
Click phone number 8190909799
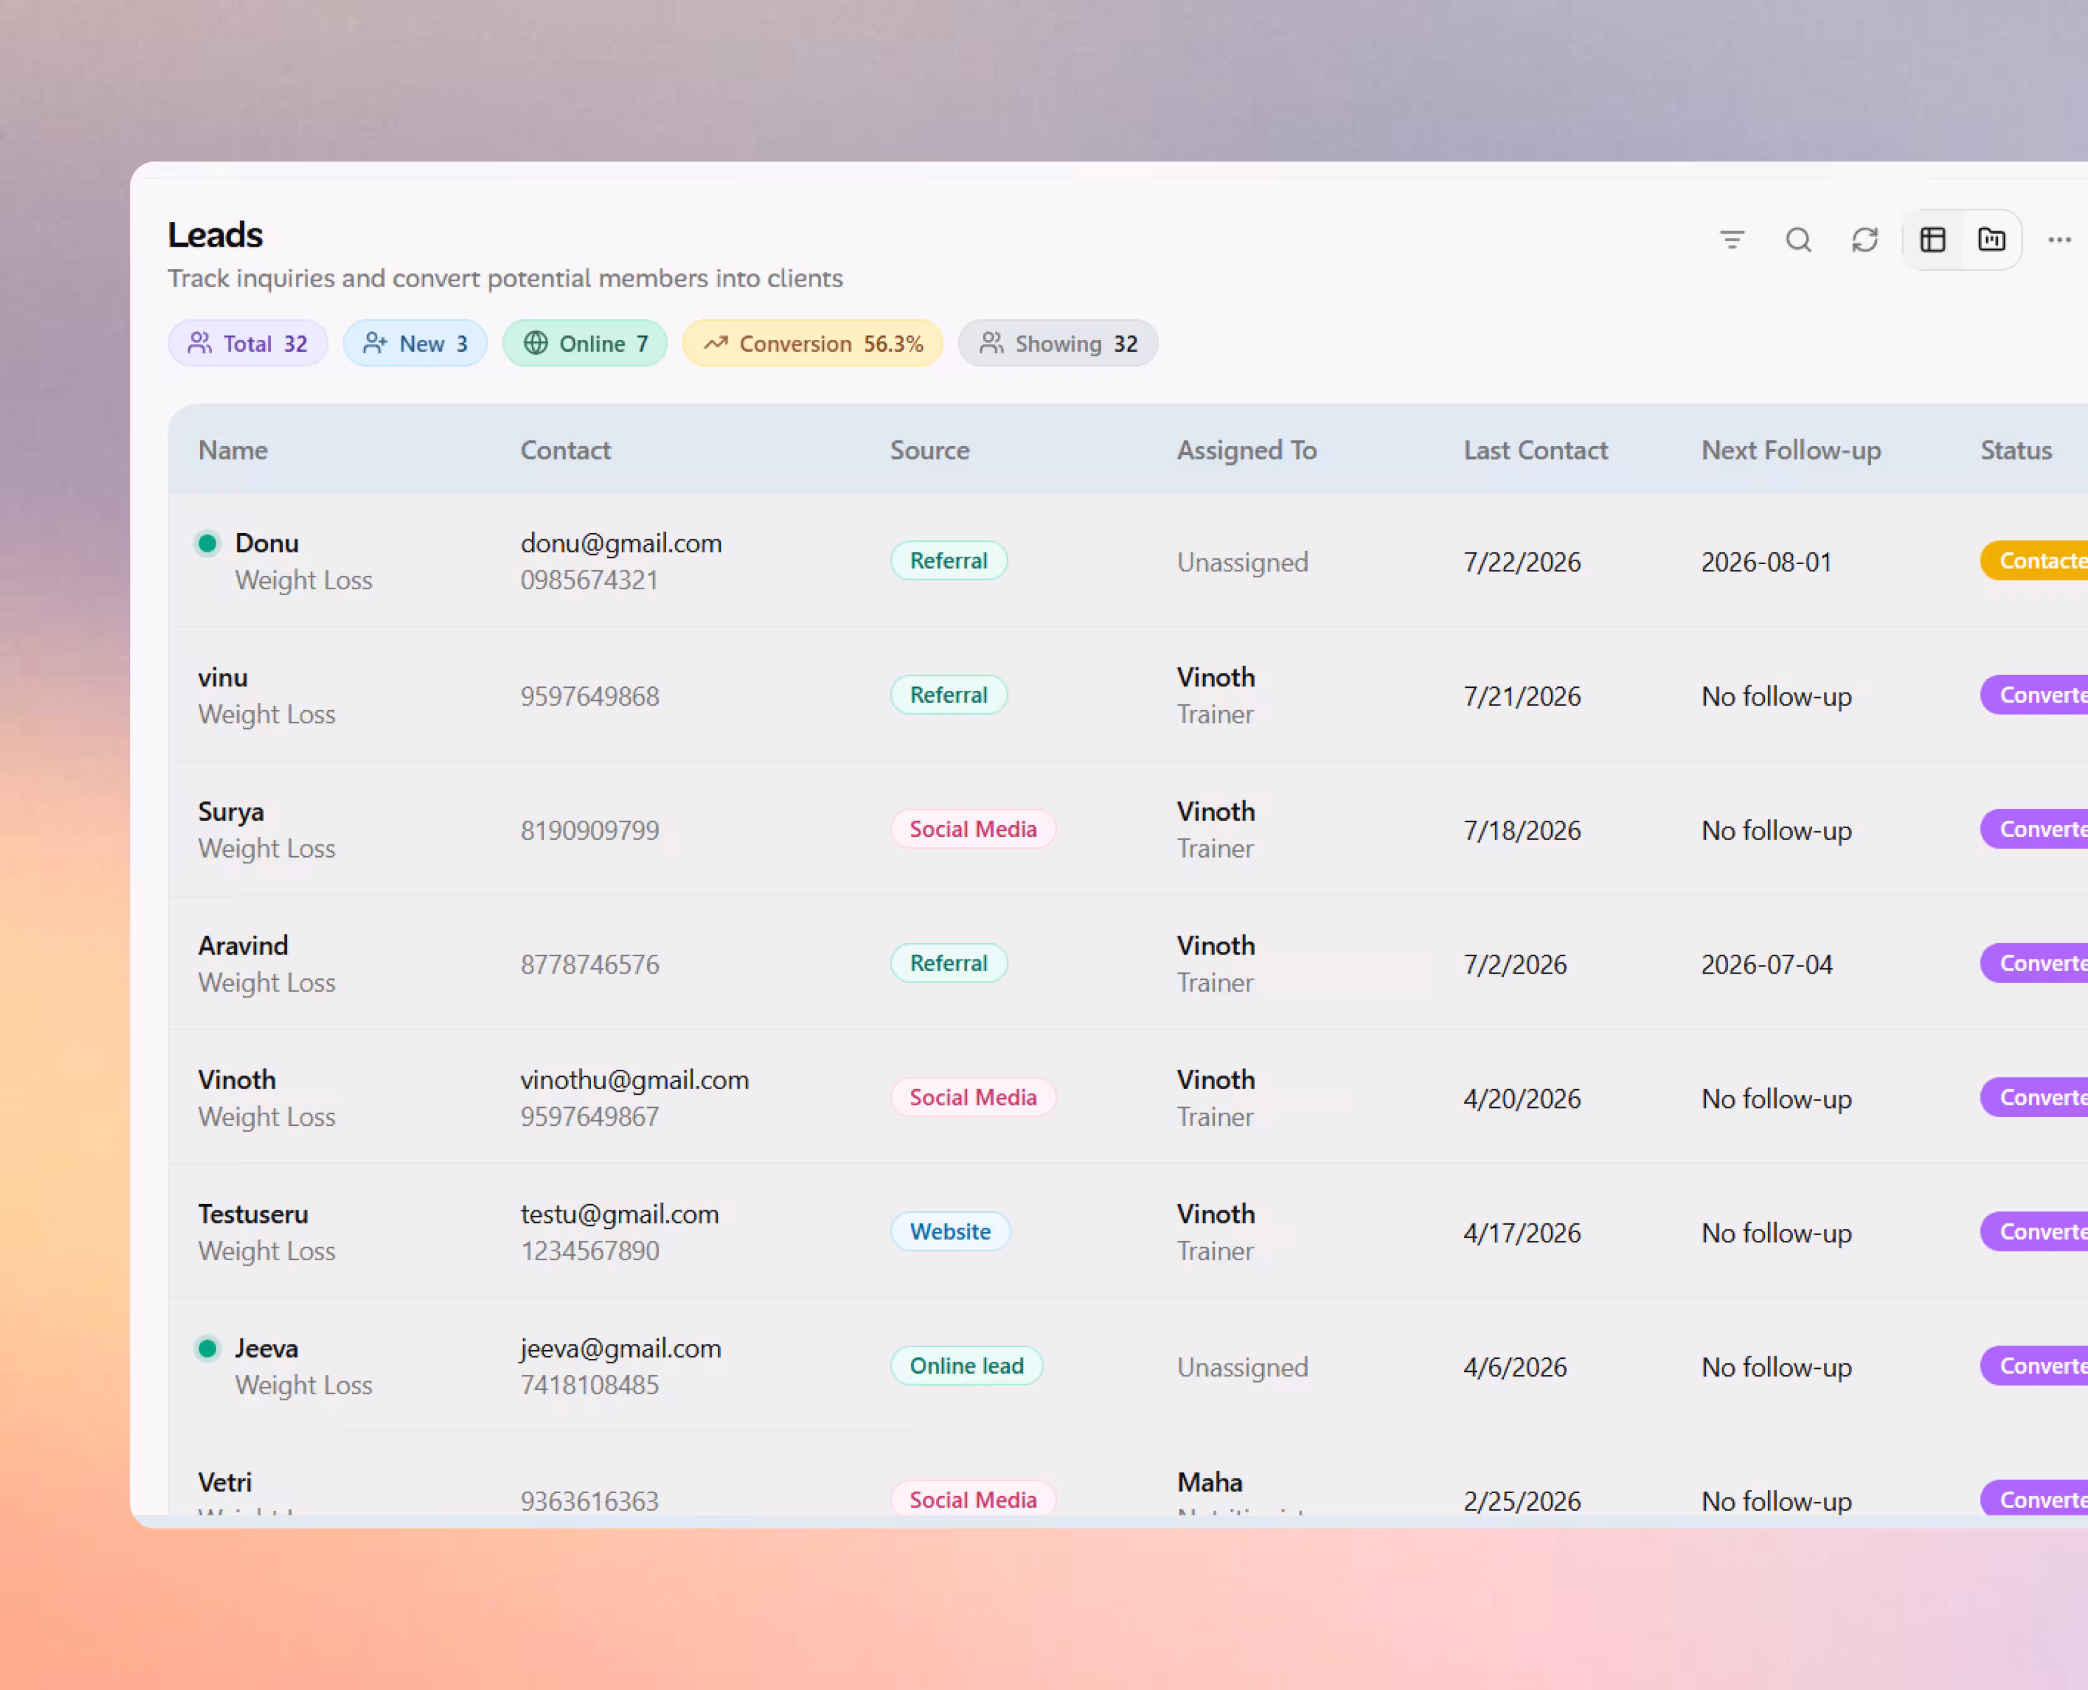[x=589, y=831]
